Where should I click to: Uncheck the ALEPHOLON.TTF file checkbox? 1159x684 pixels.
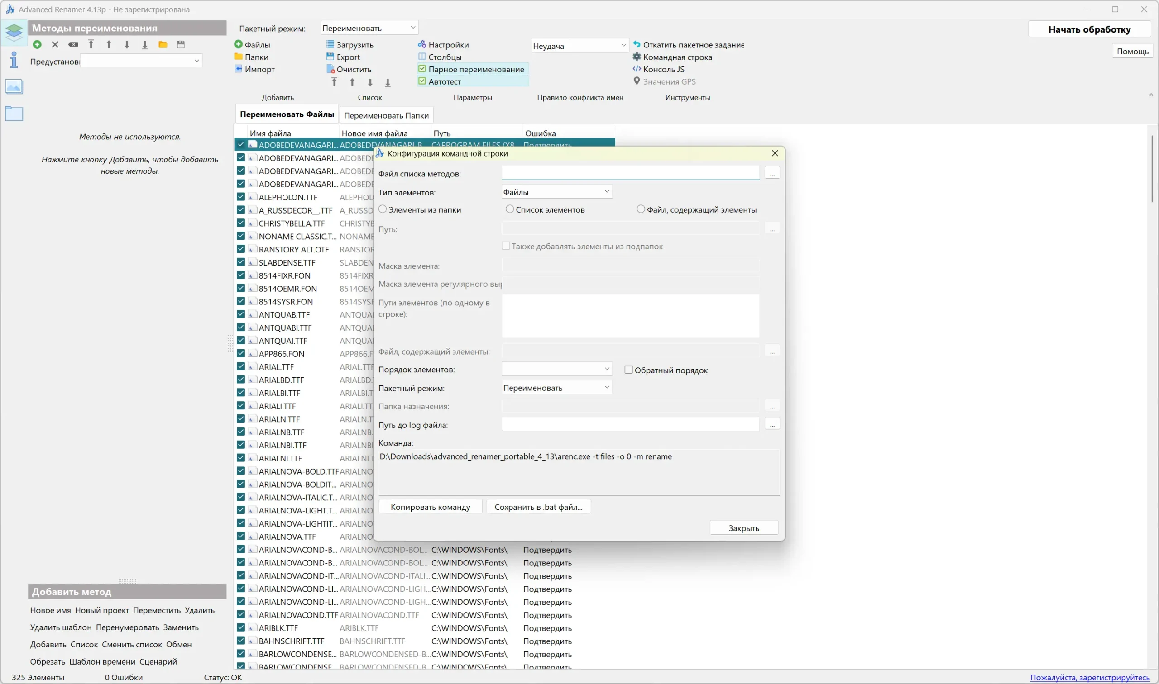coord(241,197)
